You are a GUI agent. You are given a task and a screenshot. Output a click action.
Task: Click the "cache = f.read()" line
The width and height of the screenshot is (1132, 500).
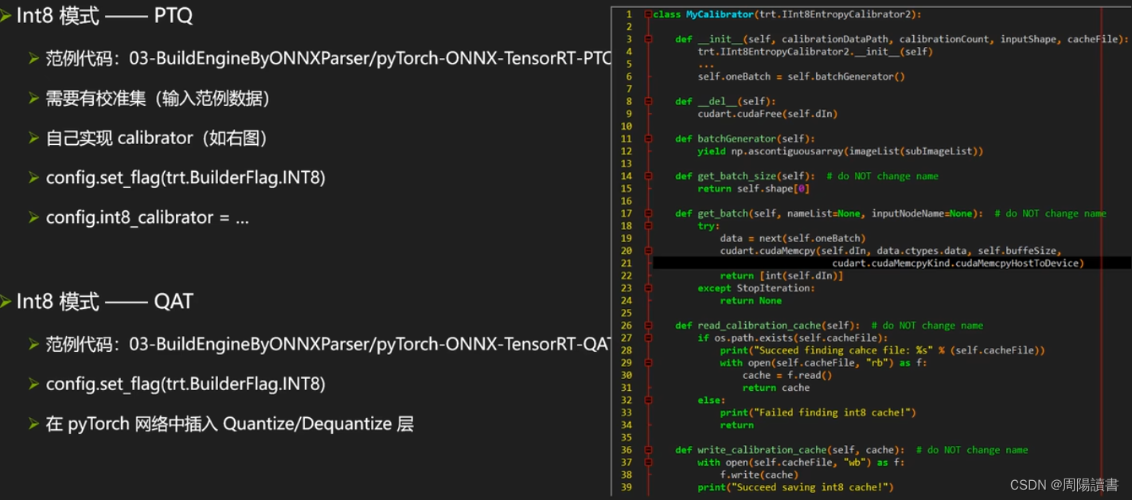click(787, 375)
